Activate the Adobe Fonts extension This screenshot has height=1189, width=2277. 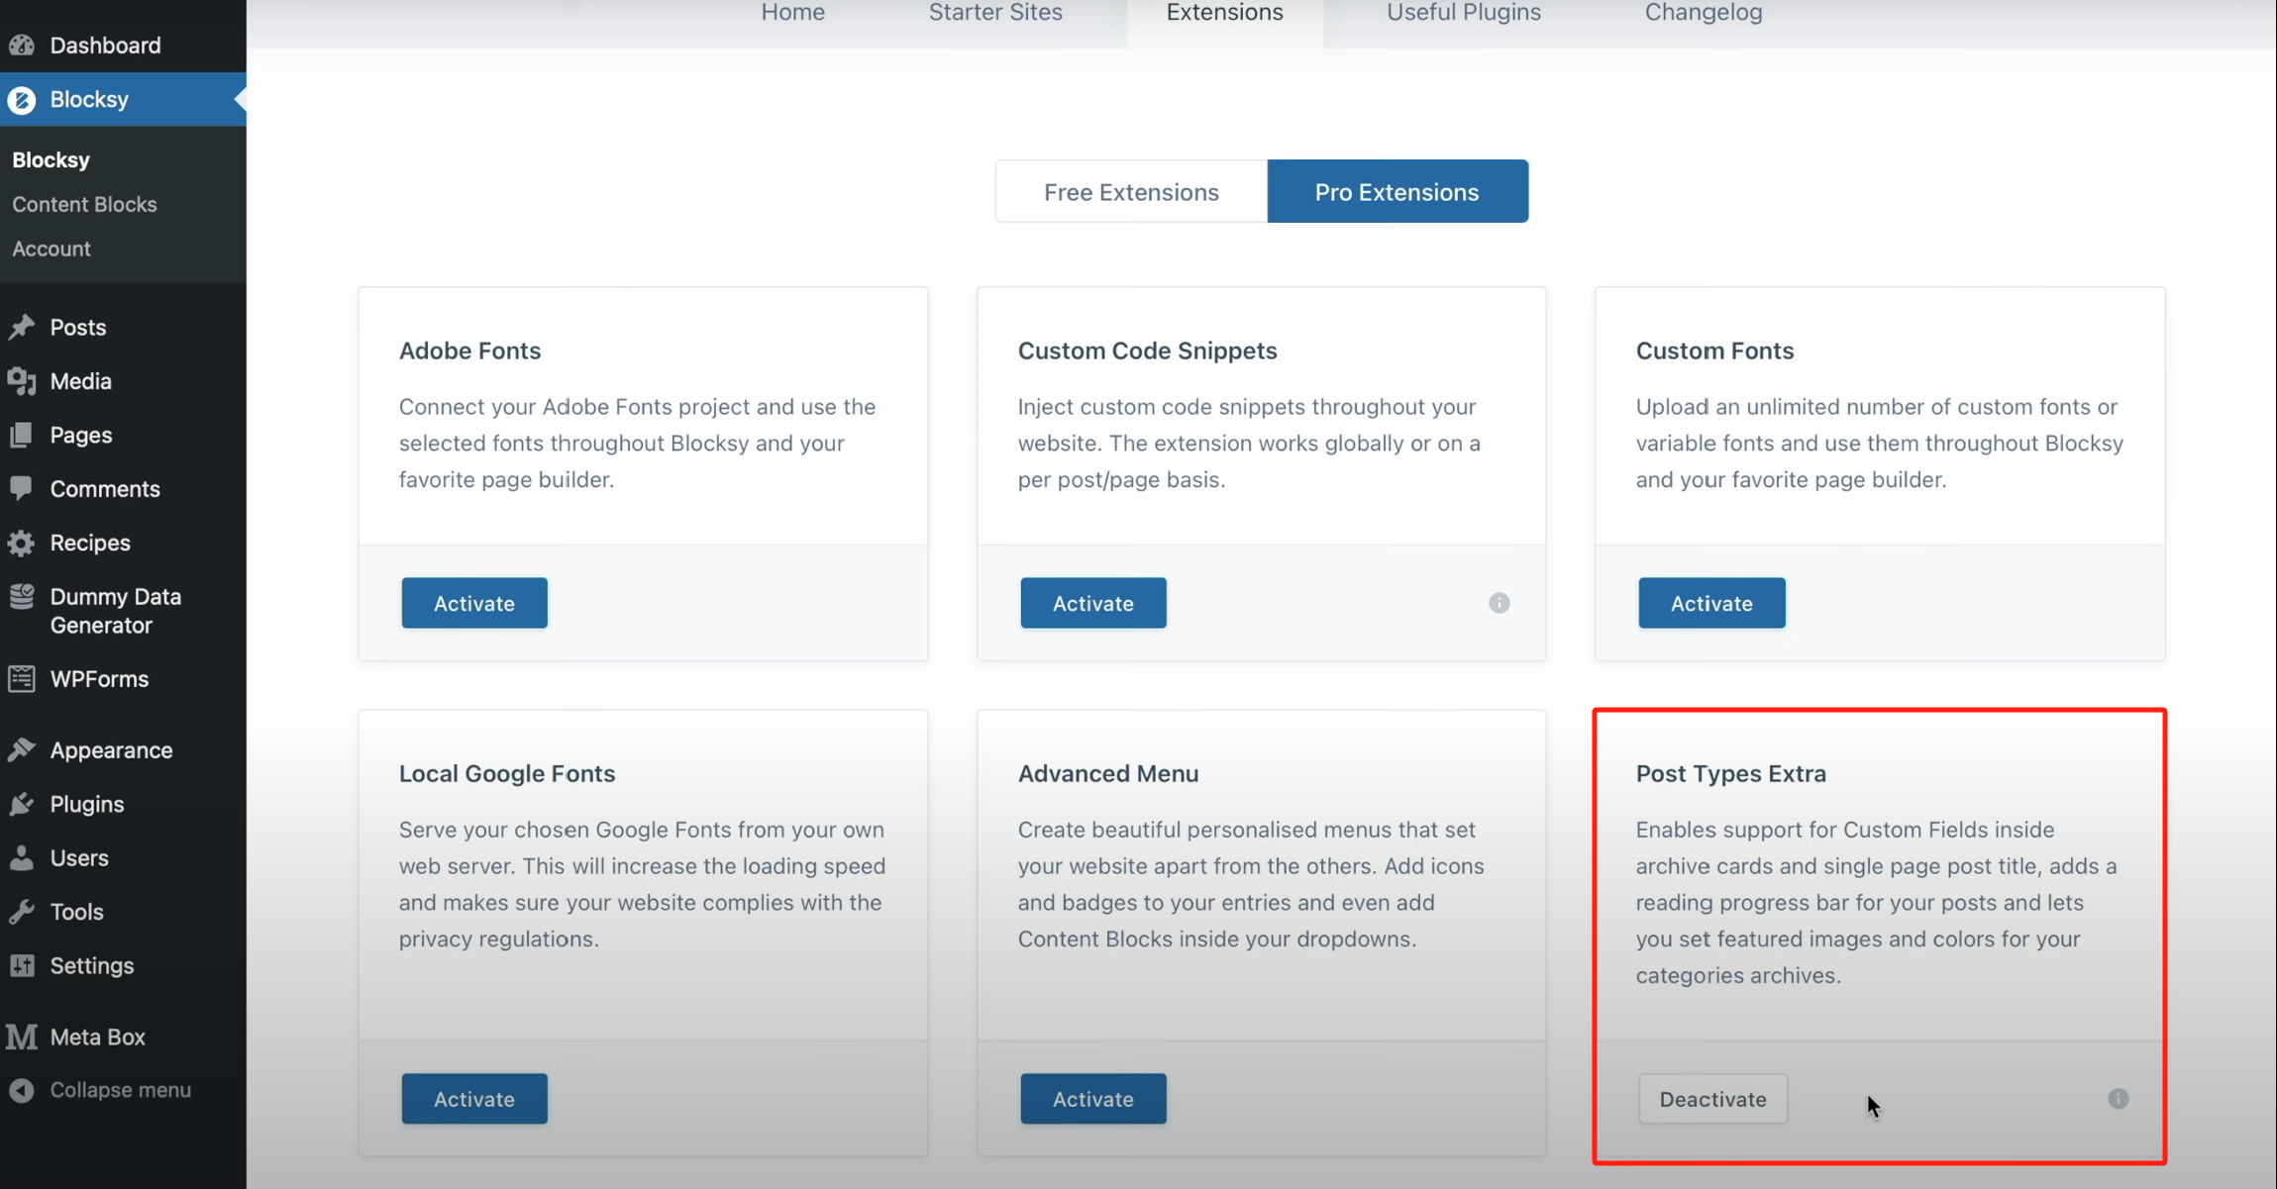(x=473, y=603)
